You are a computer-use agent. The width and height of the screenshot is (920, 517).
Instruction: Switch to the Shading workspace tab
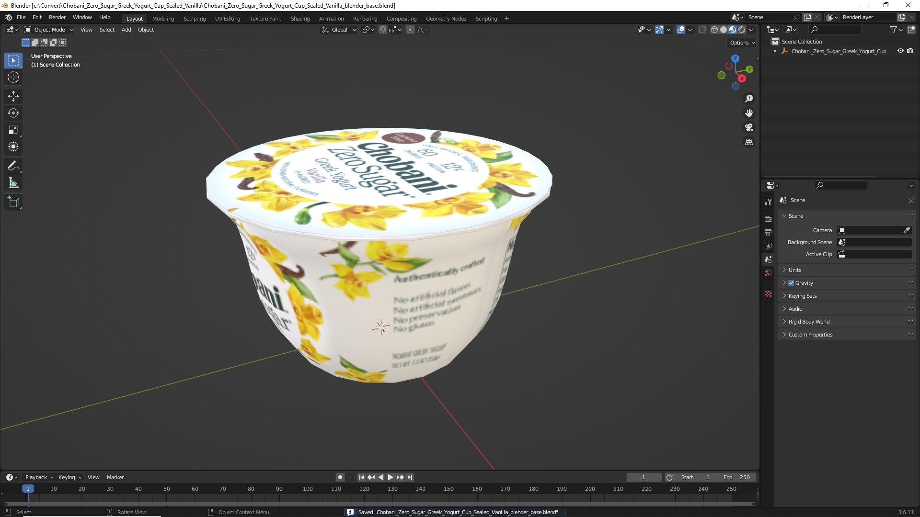click(x=300, y=19)
